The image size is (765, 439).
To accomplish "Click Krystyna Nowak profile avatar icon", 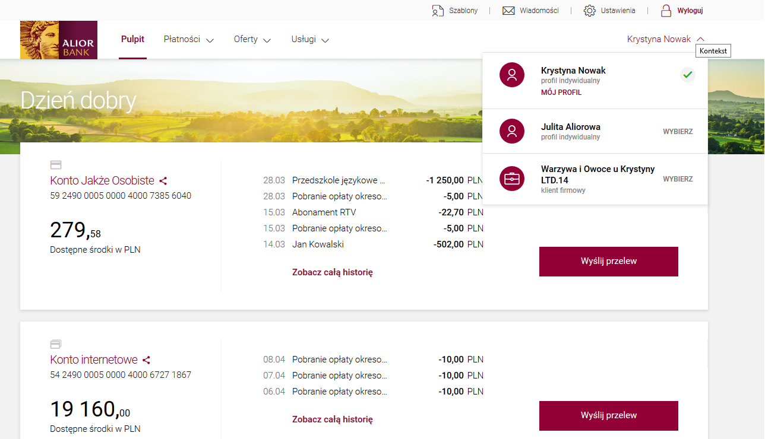I will click(512, 75).
